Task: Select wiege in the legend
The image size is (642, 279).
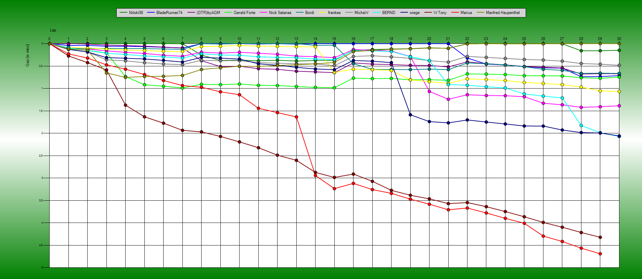Action: (x=410, y=13)
